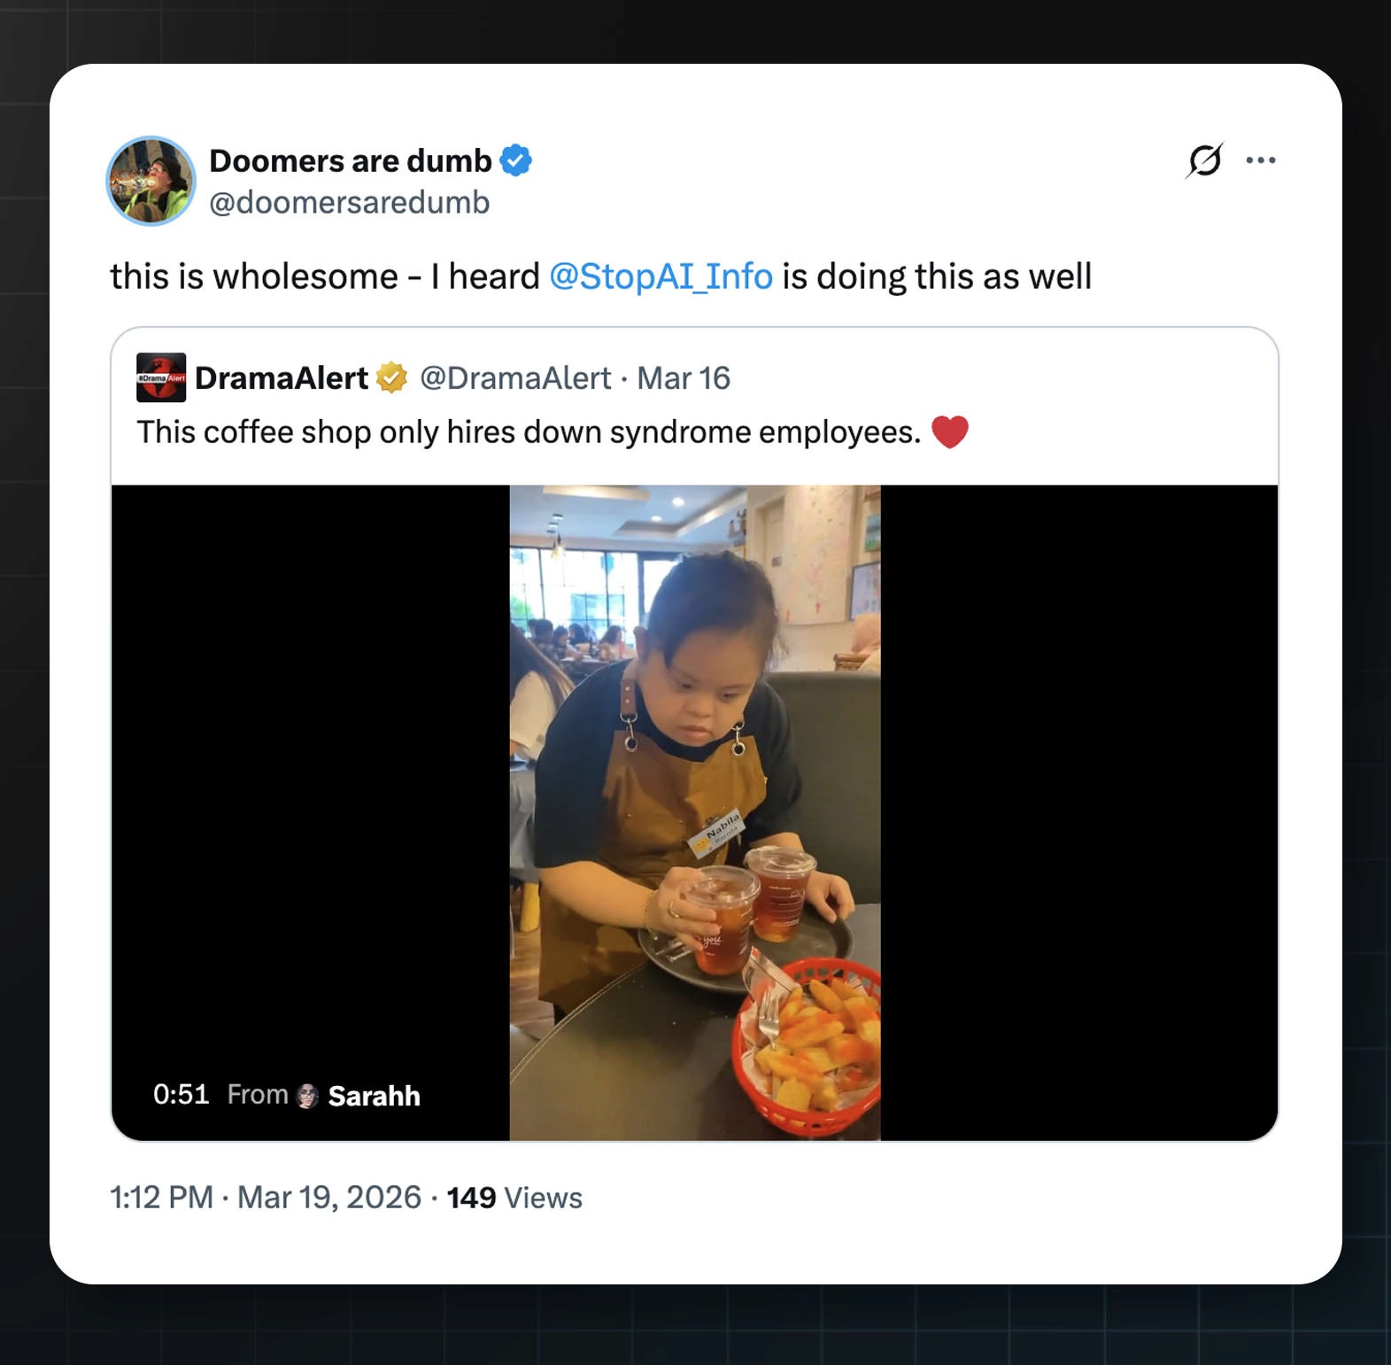The height and width of the screenshot is (1365, 1391).
Task: Click the Doomers are dumb display name
Action: pyautogui.click(x=351, y=160)
